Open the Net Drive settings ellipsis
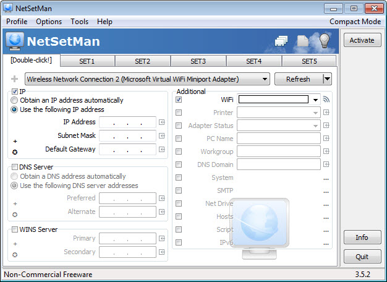The width and height of the screenshot is (387, 282). pos(326,205)
